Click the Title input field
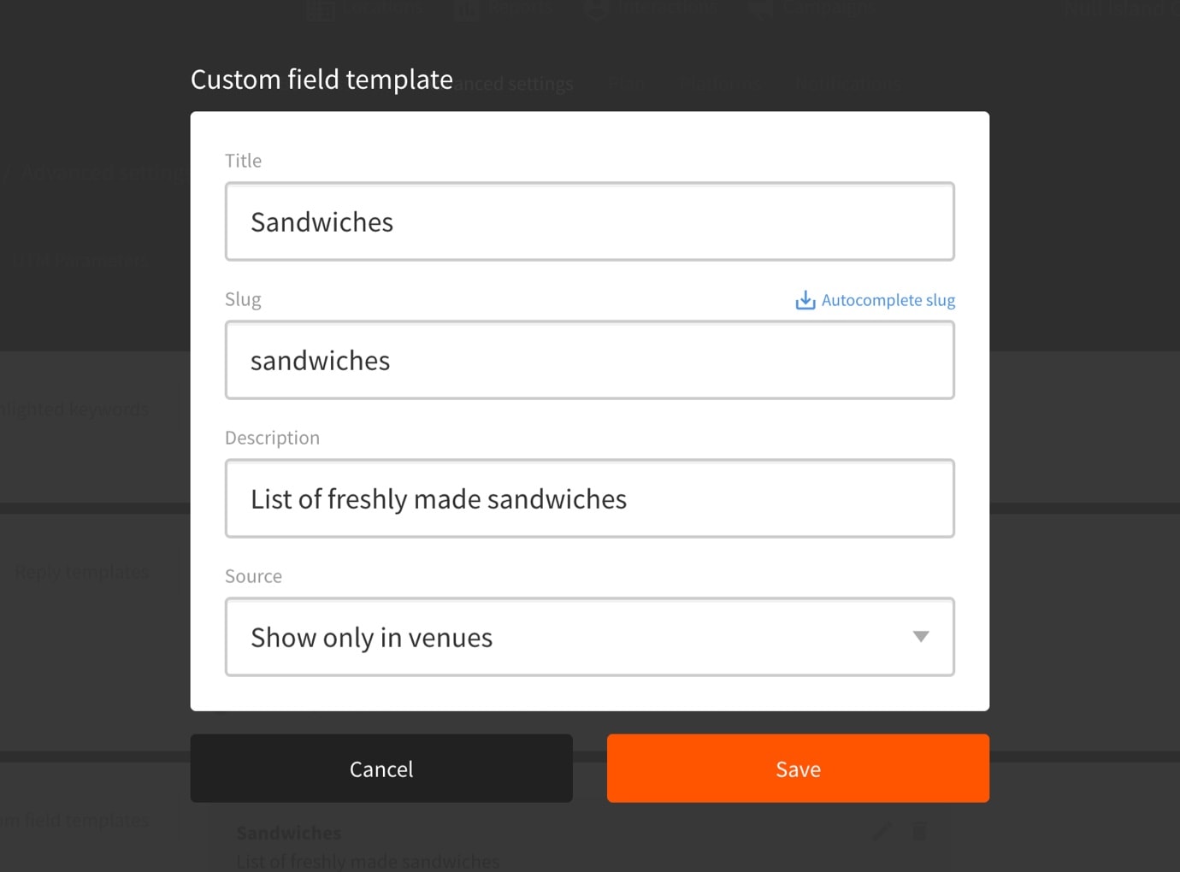The image size is (1180, 872). (589, 221)
